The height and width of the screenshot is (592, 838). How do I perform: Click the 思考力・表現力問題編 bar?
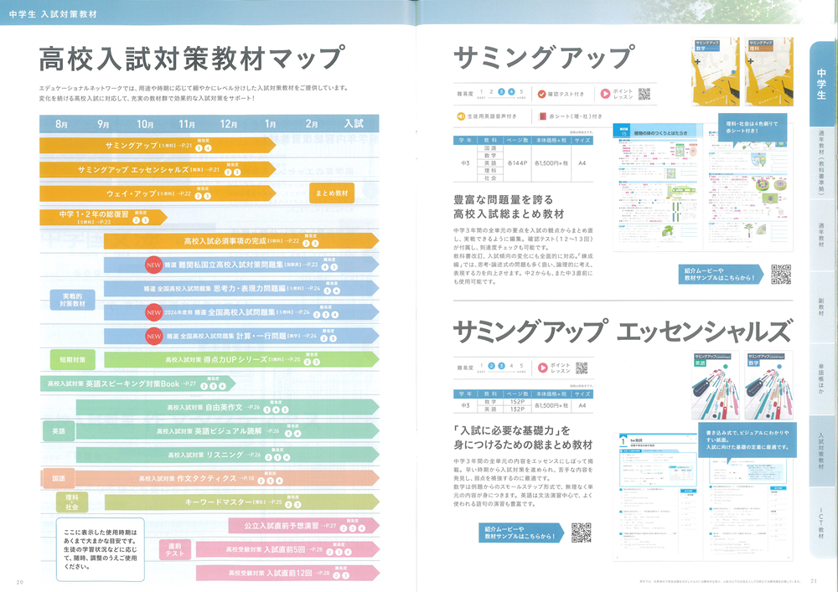pos(241,289)
